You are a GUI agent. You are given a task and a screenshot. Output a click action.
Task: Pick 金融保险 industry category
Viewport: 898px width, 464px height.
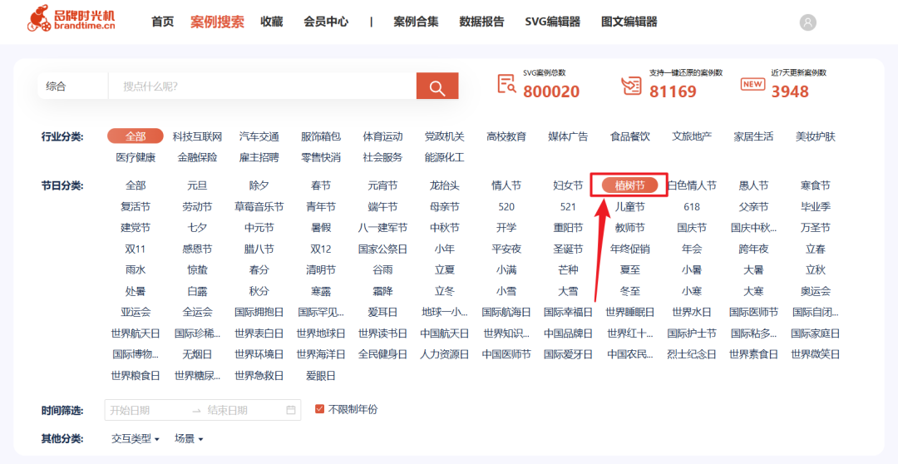pos(197,157)
